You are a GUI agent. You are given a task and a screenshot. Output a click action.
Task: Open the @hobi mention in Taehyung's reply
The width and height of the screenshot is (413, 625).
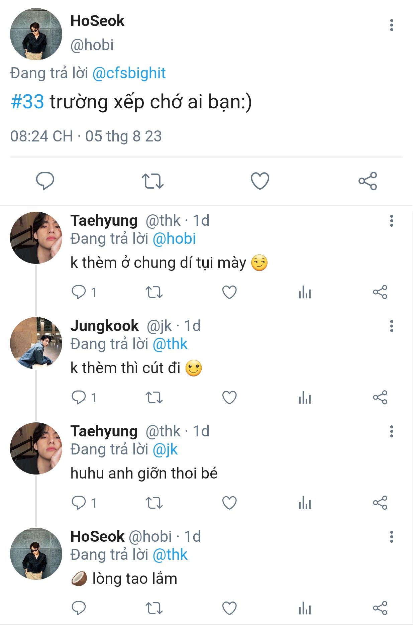pos(174,239)
